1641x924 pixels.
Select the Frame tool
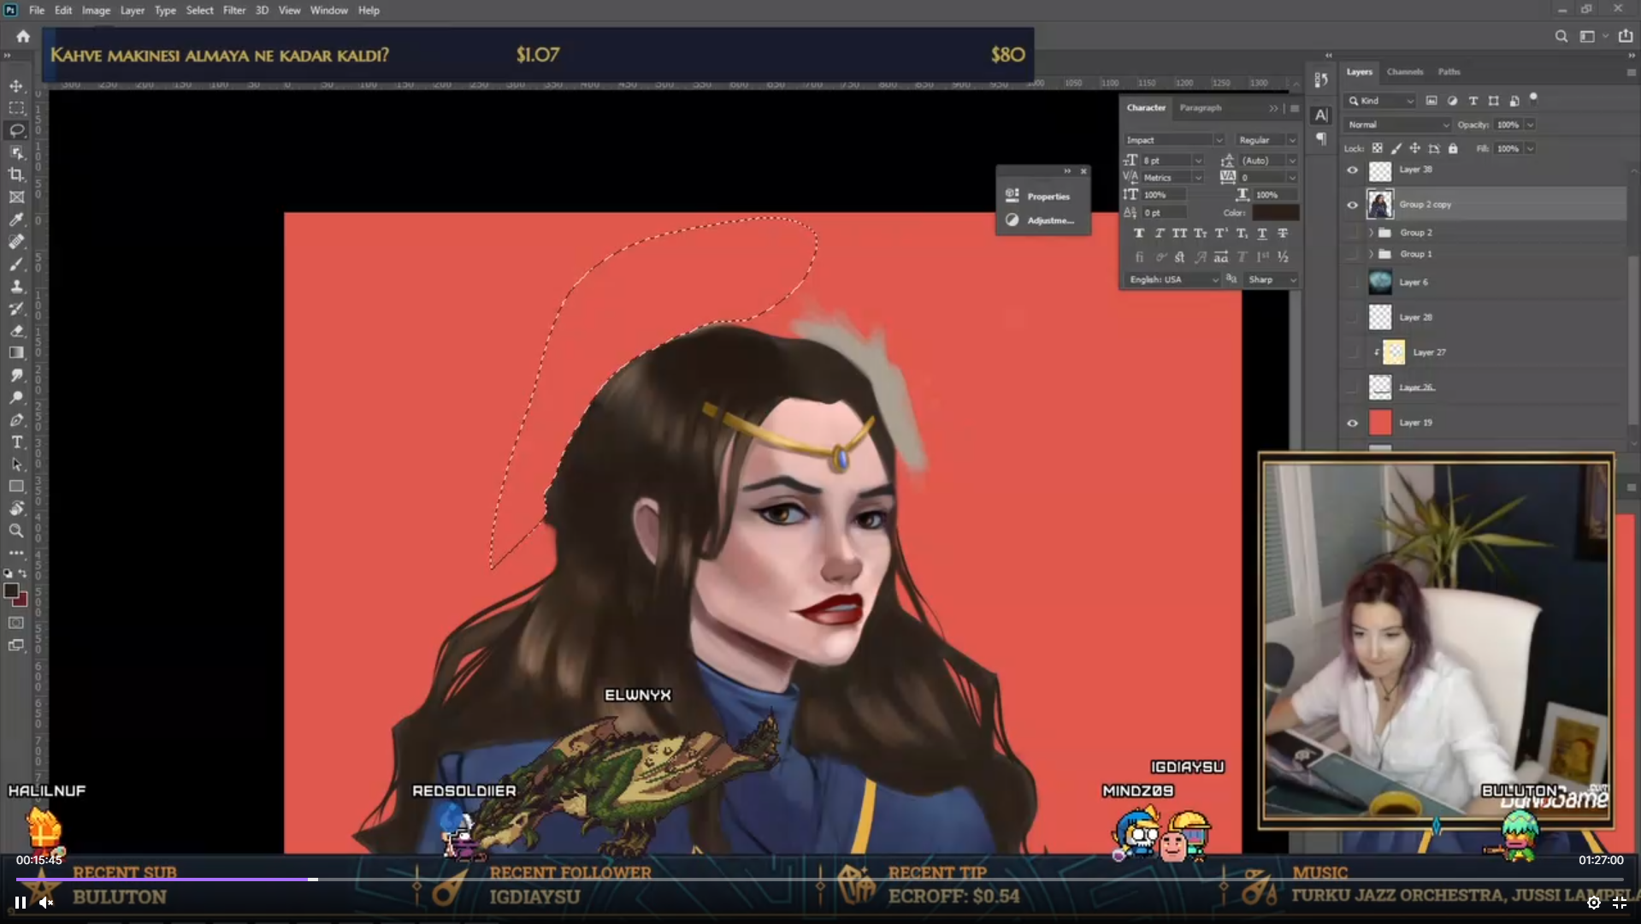(16, 197)
